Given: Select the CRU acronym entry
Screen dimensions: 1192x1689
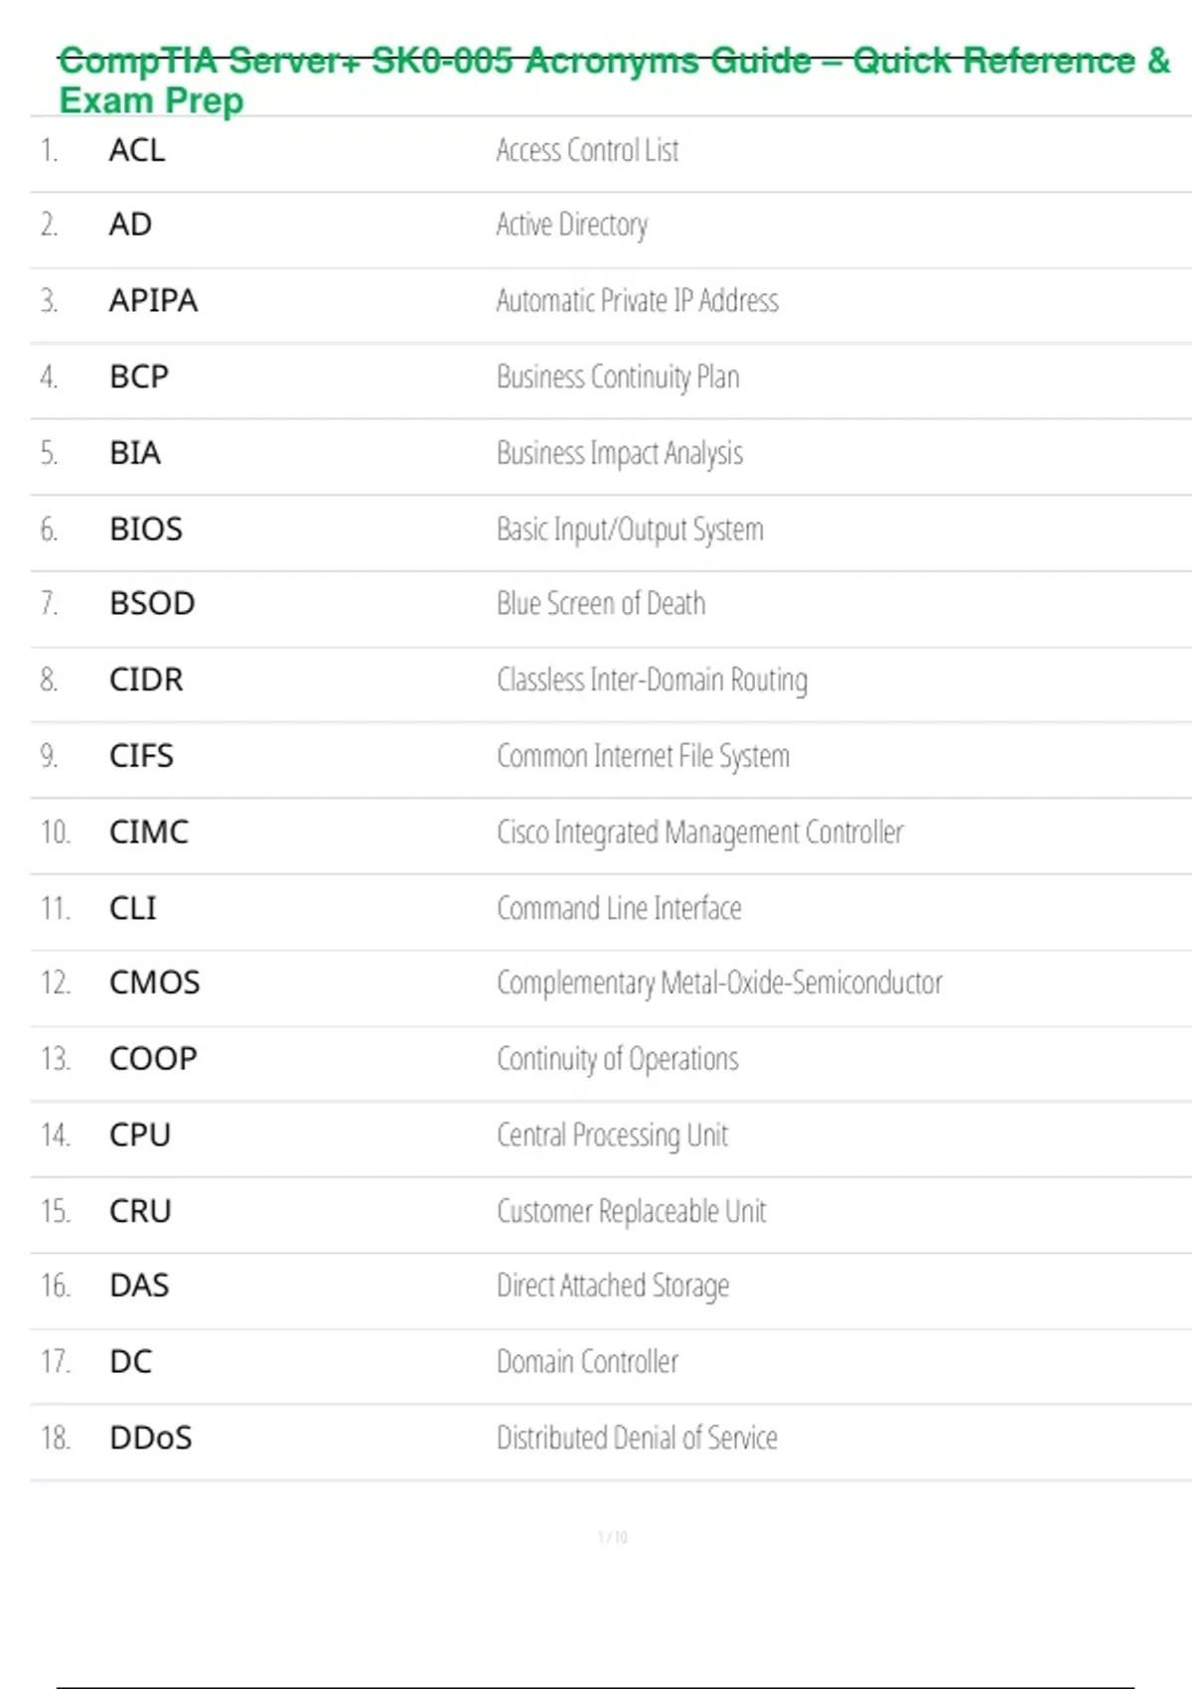Looking at the screenshot, I should tap(140, 1211).
